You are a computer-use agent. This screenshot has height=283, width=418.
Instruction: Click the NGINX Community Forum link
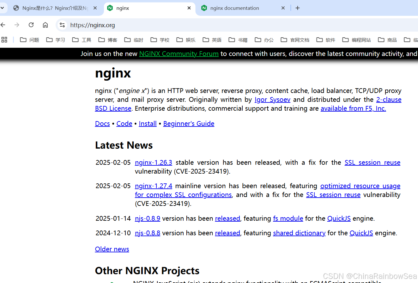(179, 54)
